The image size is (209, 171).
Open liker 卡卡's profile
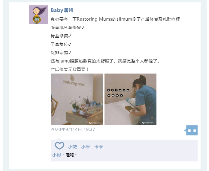click(x=98, y=147)
